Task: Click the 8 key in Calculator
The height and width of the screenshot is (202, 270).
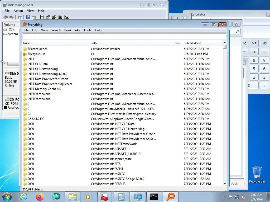Action: 254,60
